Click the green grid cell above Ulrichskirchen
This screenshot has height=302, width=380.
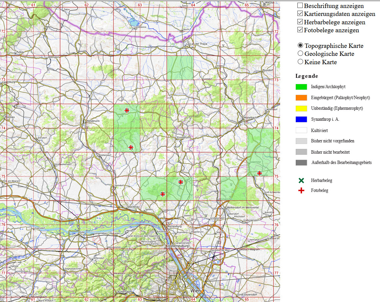pos(233,189)
